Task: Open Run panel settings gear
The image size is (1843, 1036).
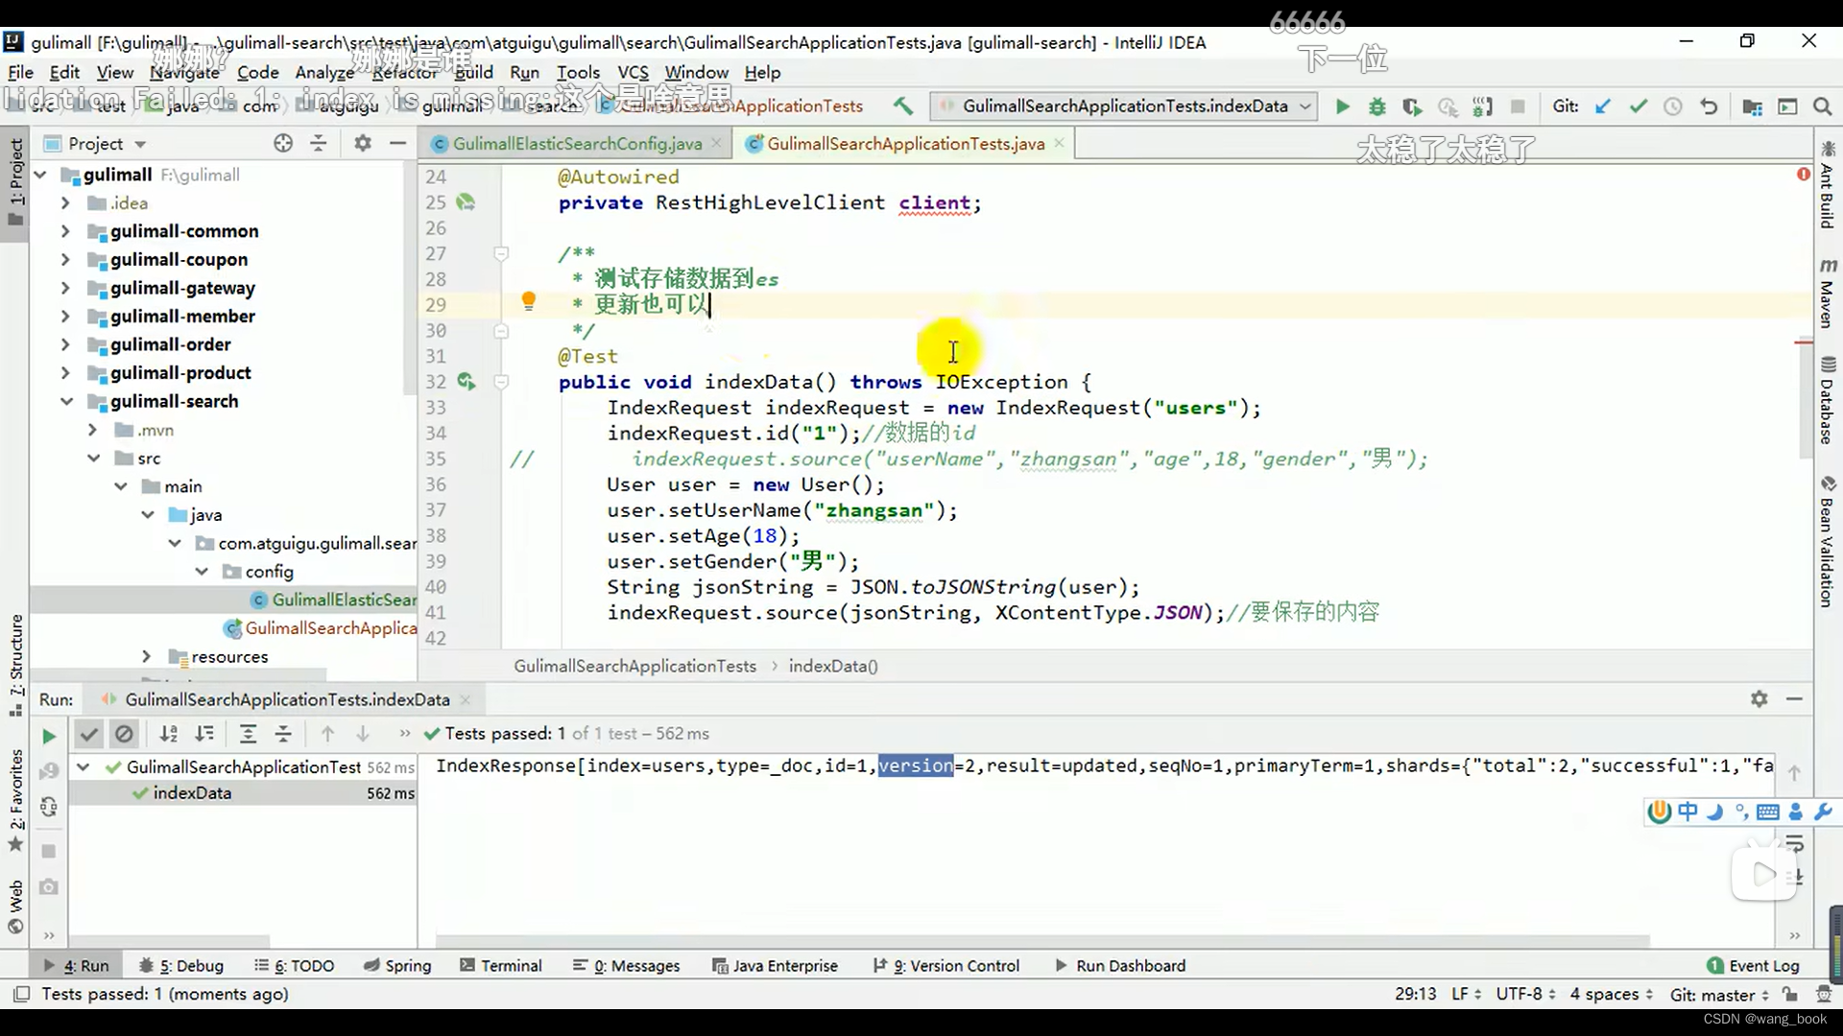Action: coord(1759,699)
